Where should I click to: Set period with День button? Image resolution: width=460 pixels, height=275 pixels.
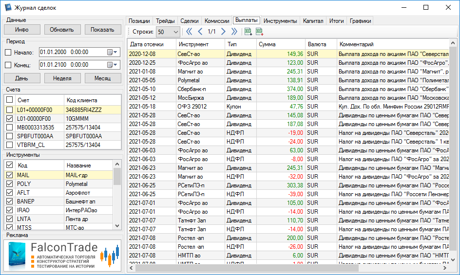22,78
